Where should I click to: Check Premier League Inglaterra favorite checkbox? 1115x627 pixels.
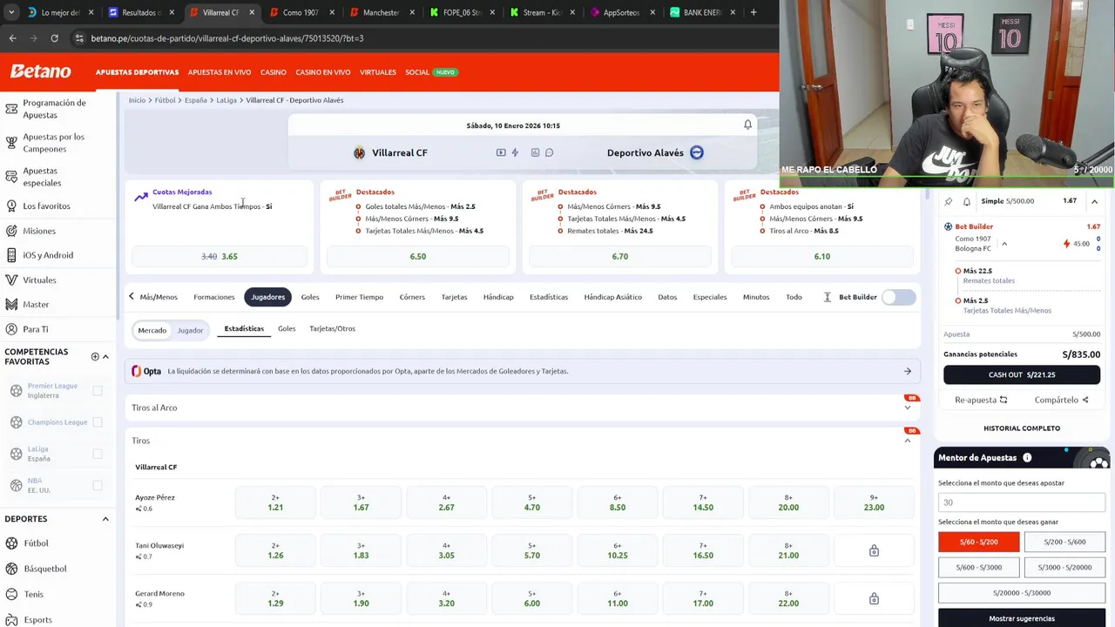point(98,391)
